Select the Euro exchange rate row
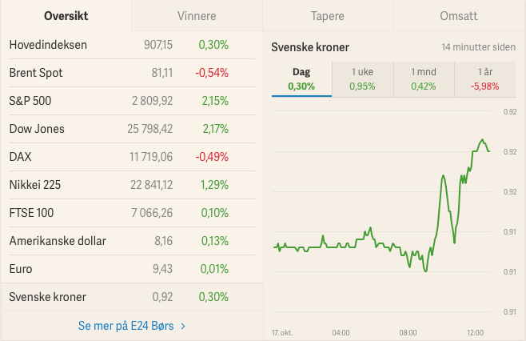Screen dimensions: 526x341 click(132, 269)
